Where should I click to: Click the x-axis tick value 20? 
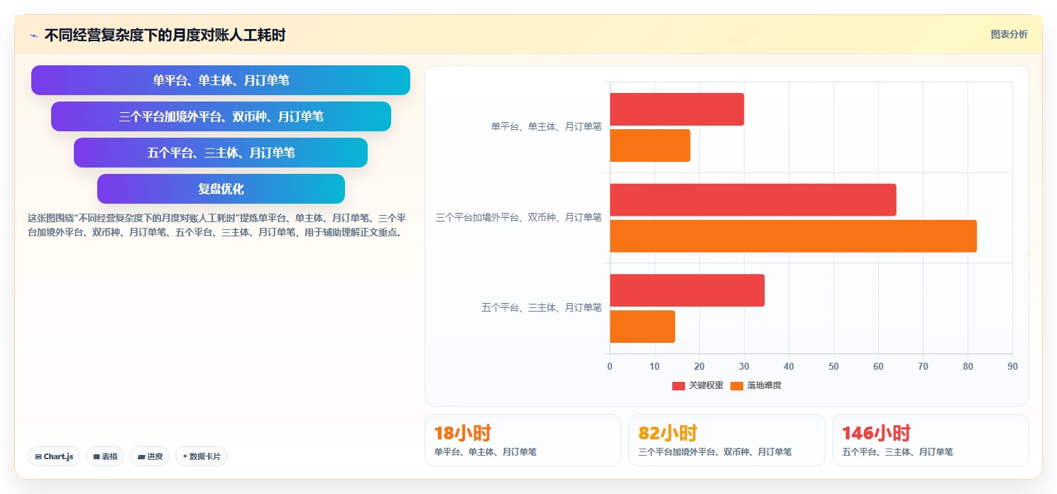tap(699, 366)
